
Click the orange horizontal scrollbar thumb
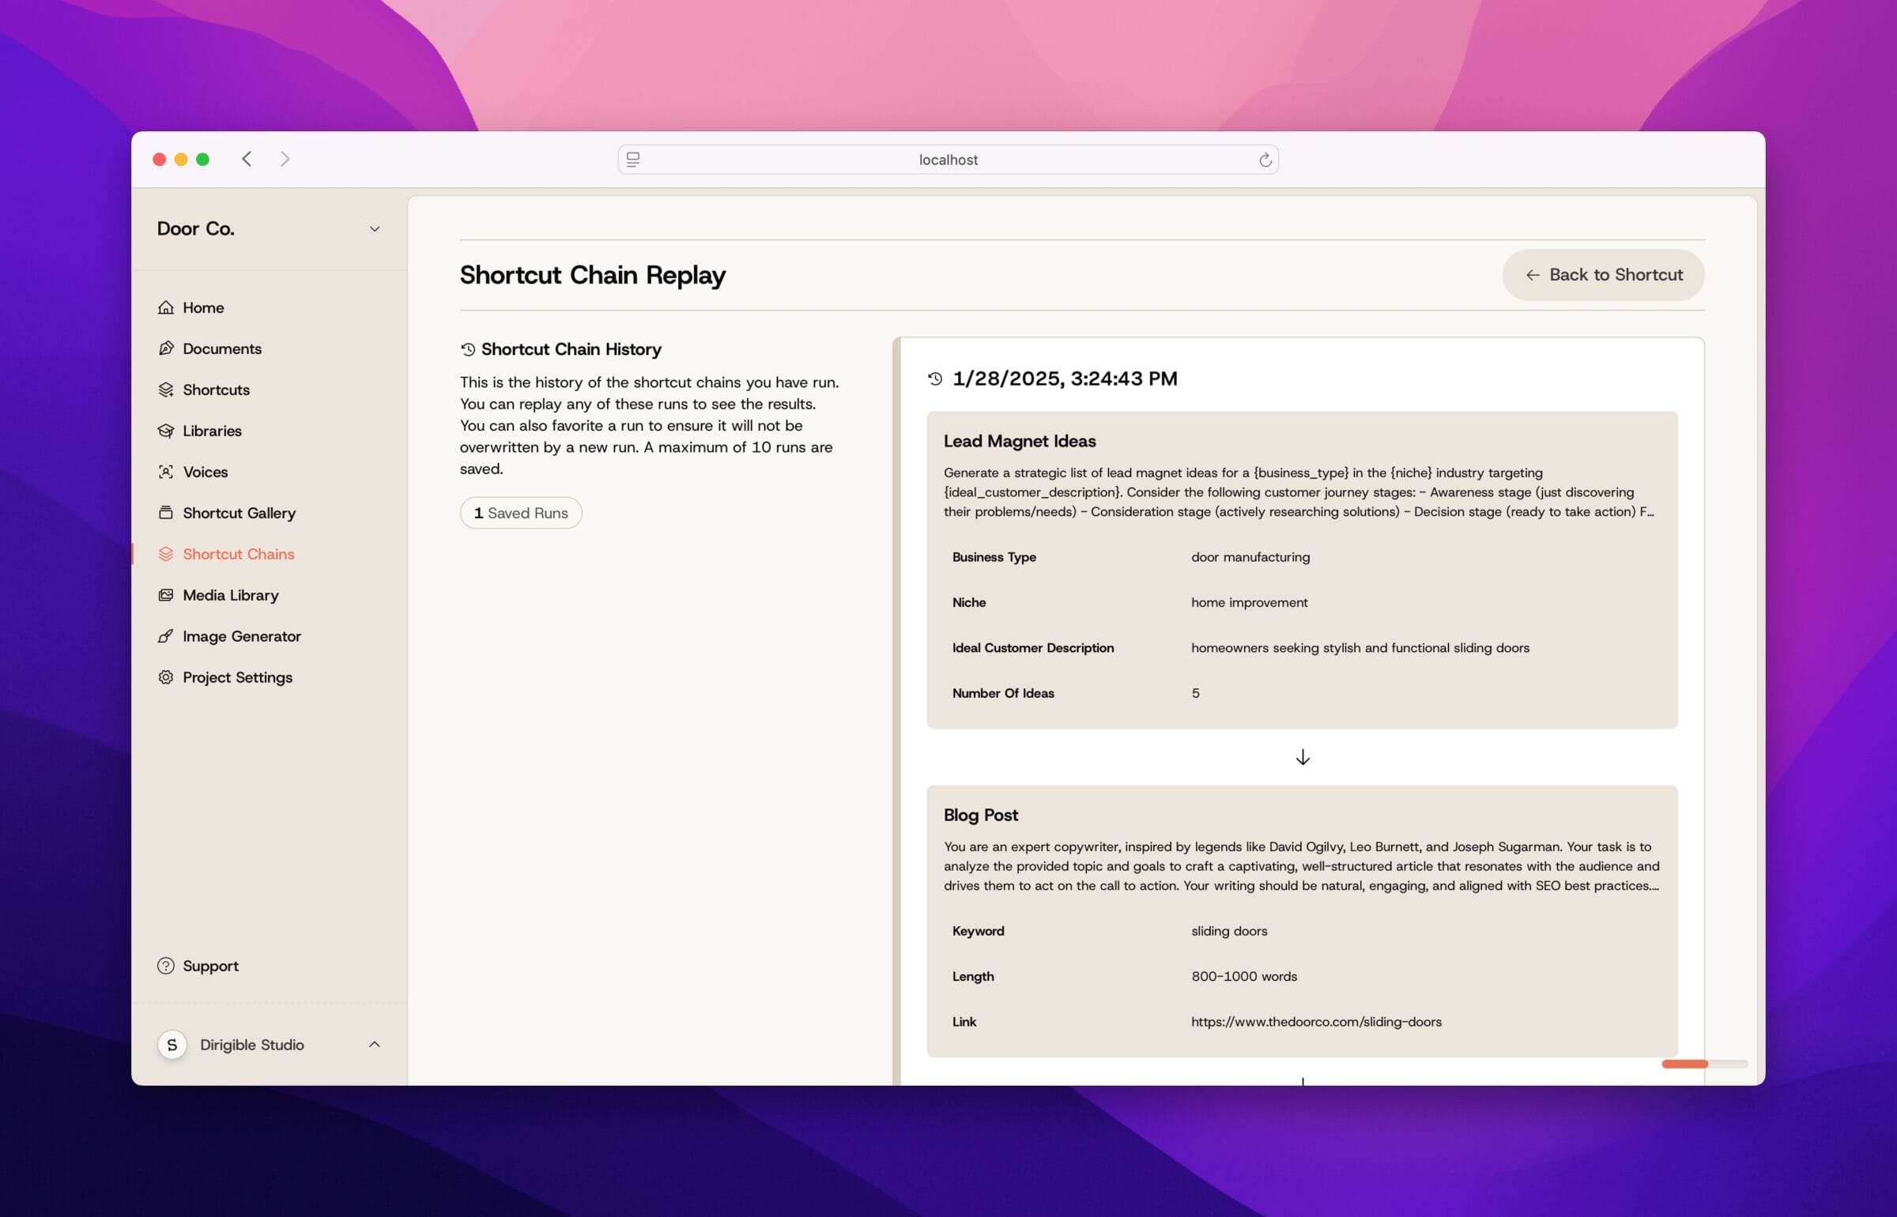[1684, 1064]
